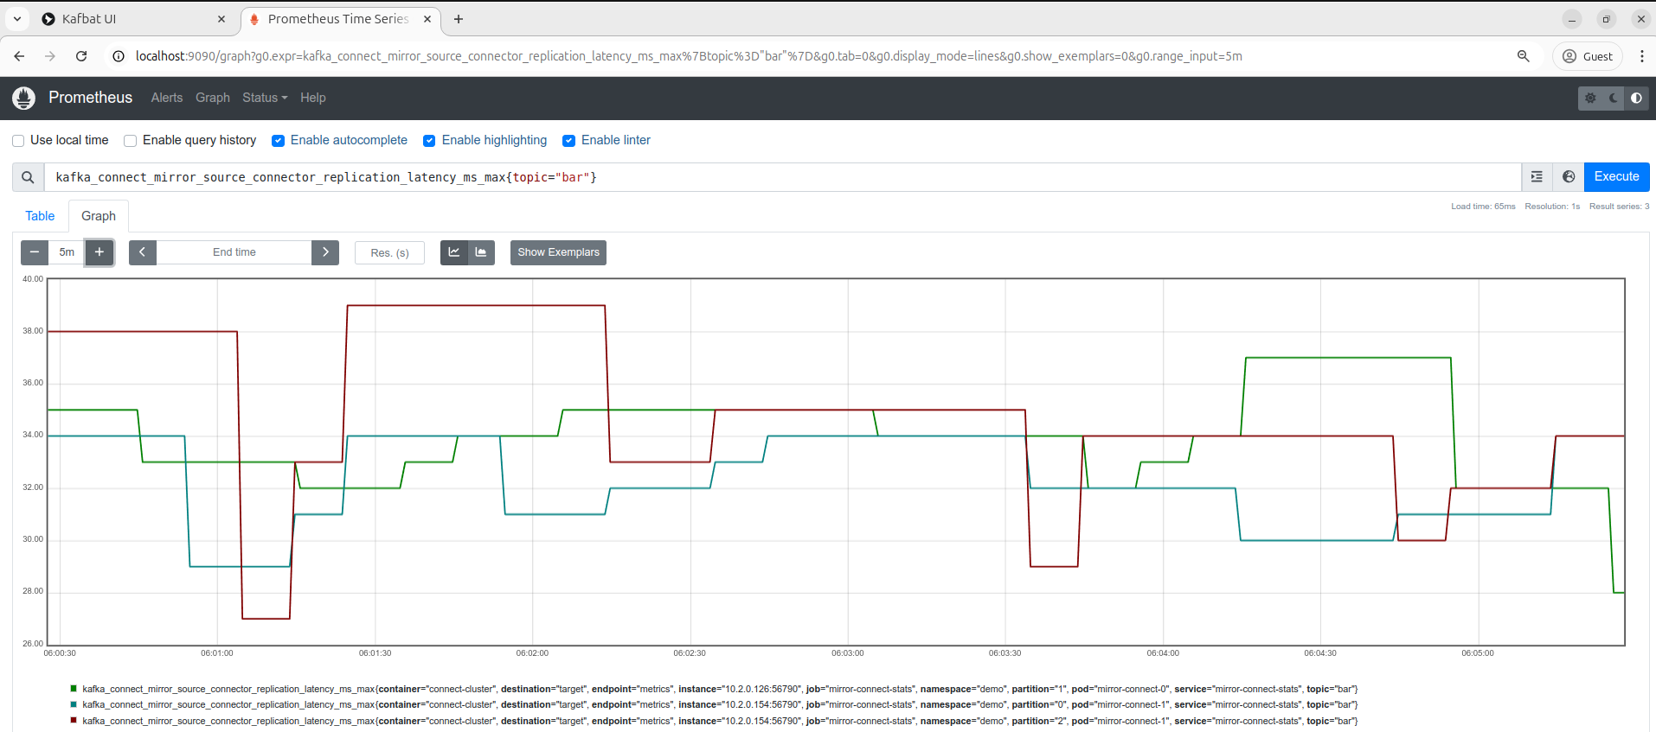The width and height of the screenshot is (1656, 732).
Task: Disable the Enable linter checkbox
Action: (569, 141)
